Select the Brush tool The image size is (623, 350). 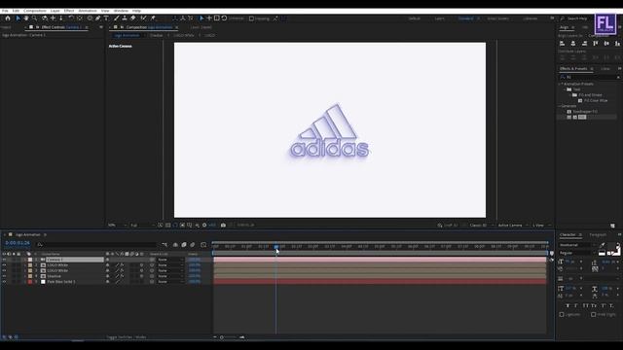click(x=117, y=18)
